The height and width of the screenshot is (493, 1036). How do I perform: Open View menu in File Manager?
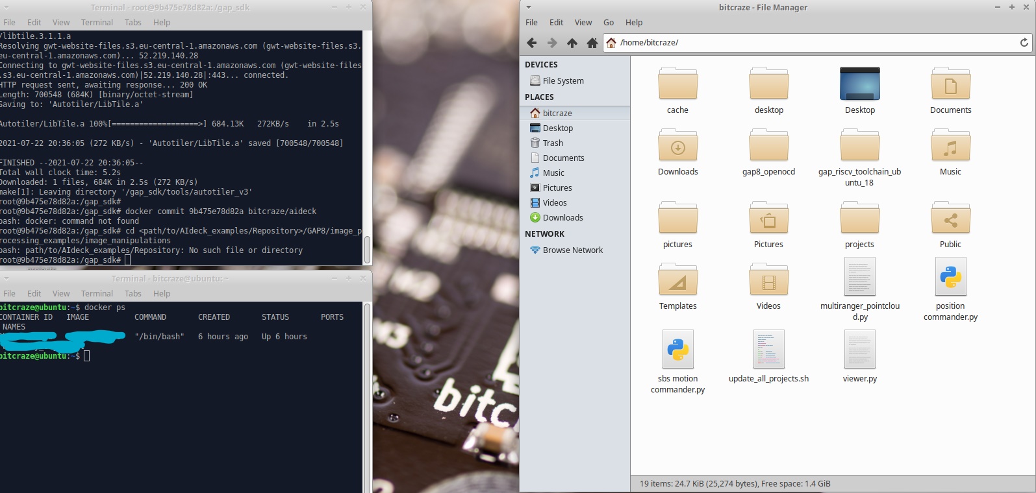tap(583, 22)
